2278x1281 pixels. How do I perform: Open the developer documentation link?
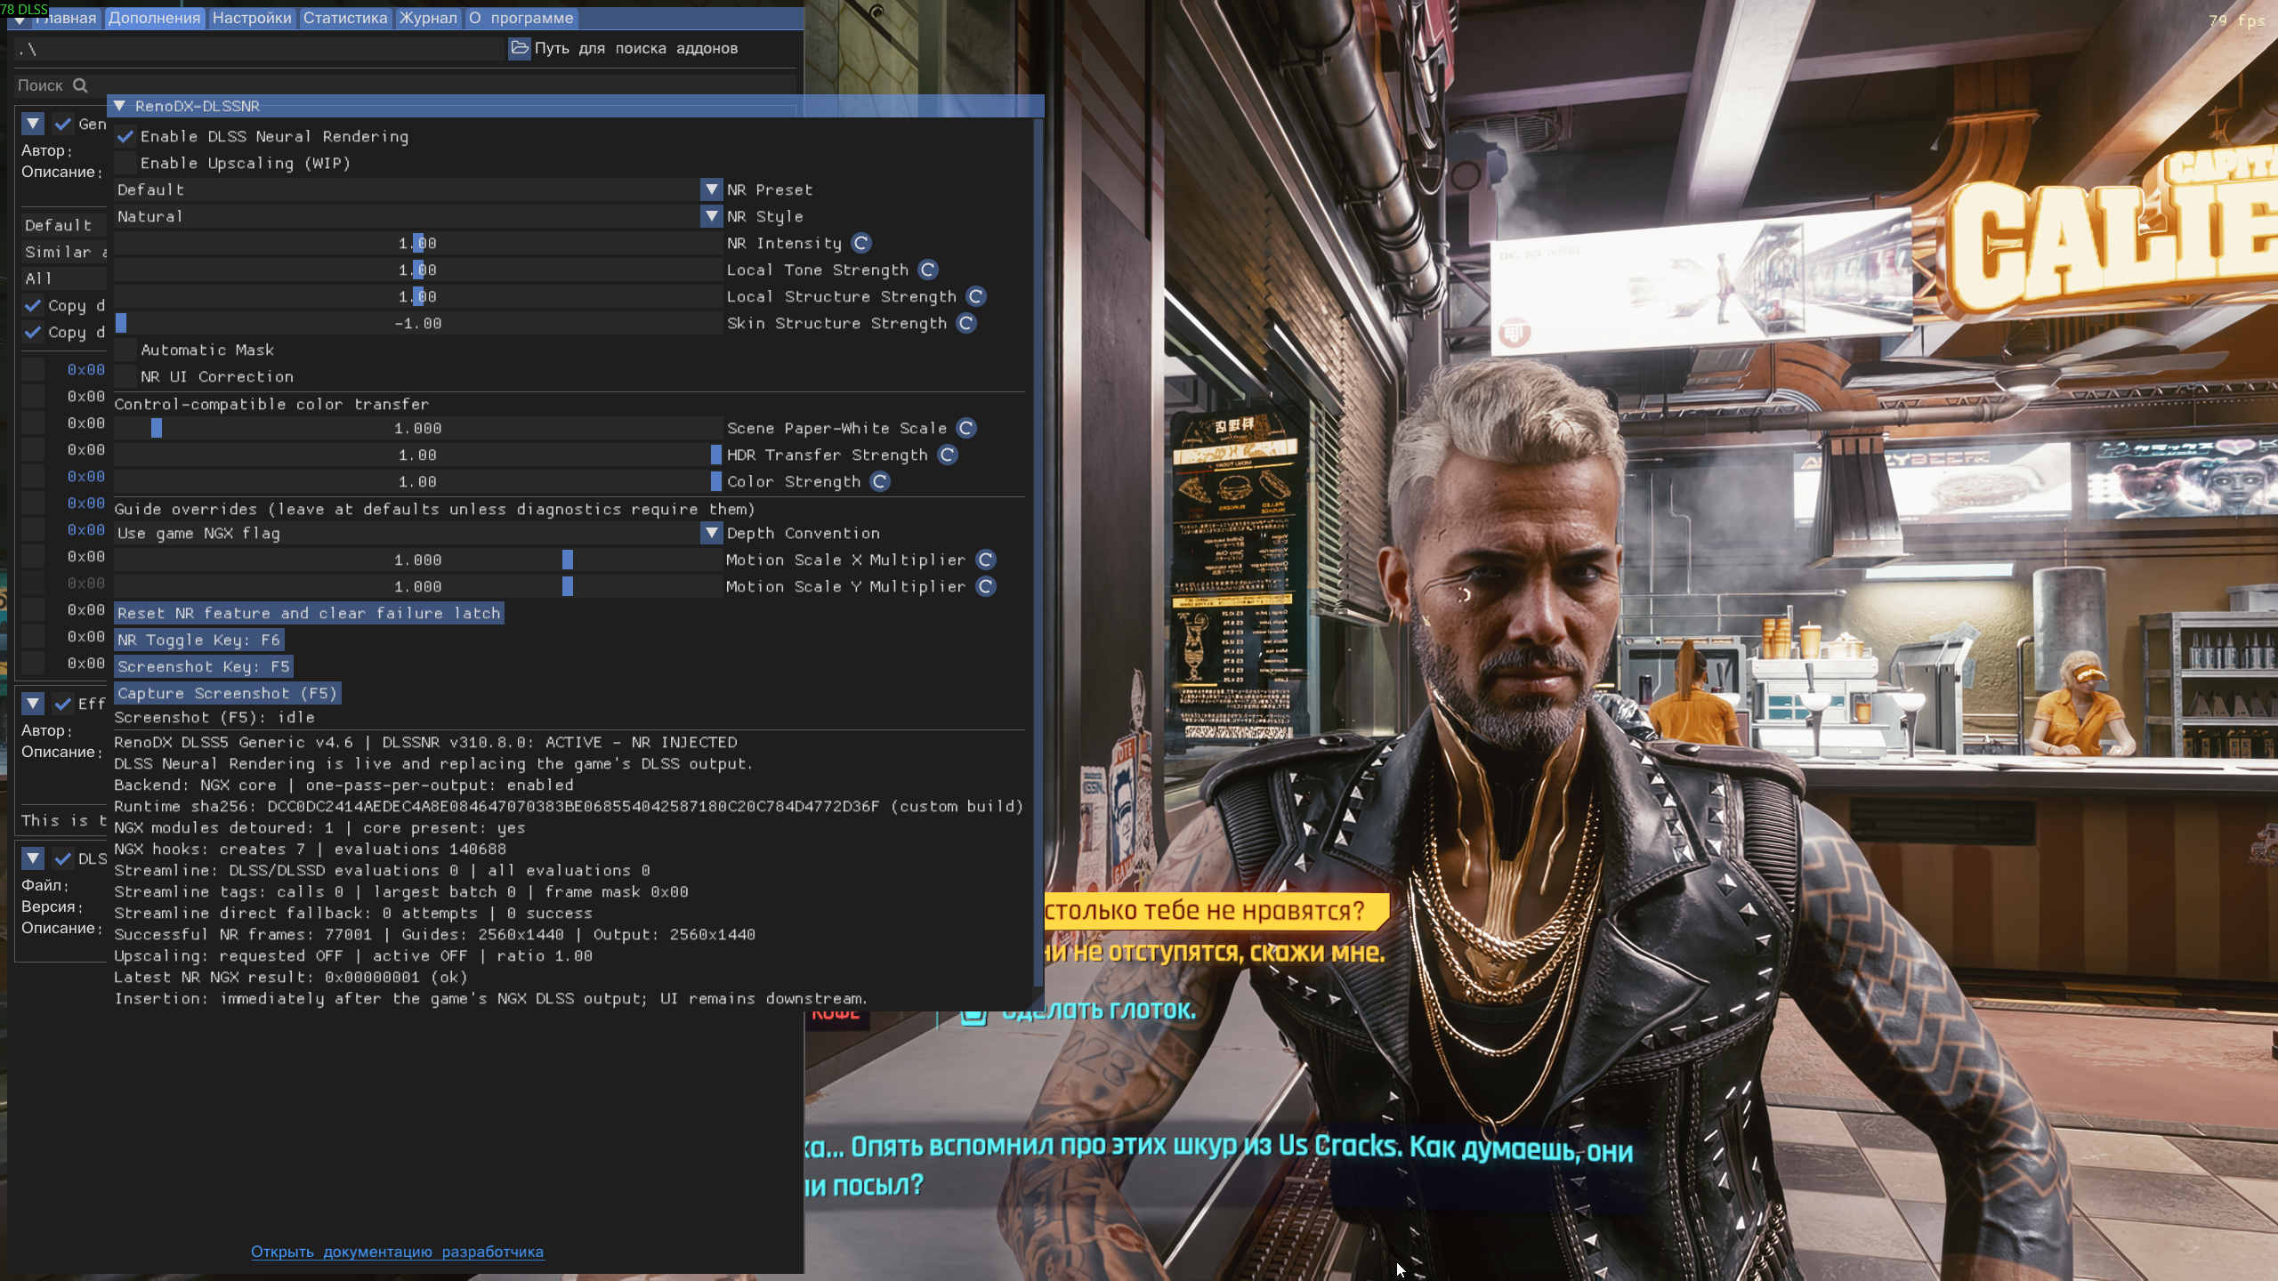click(x=397, y=1252)
